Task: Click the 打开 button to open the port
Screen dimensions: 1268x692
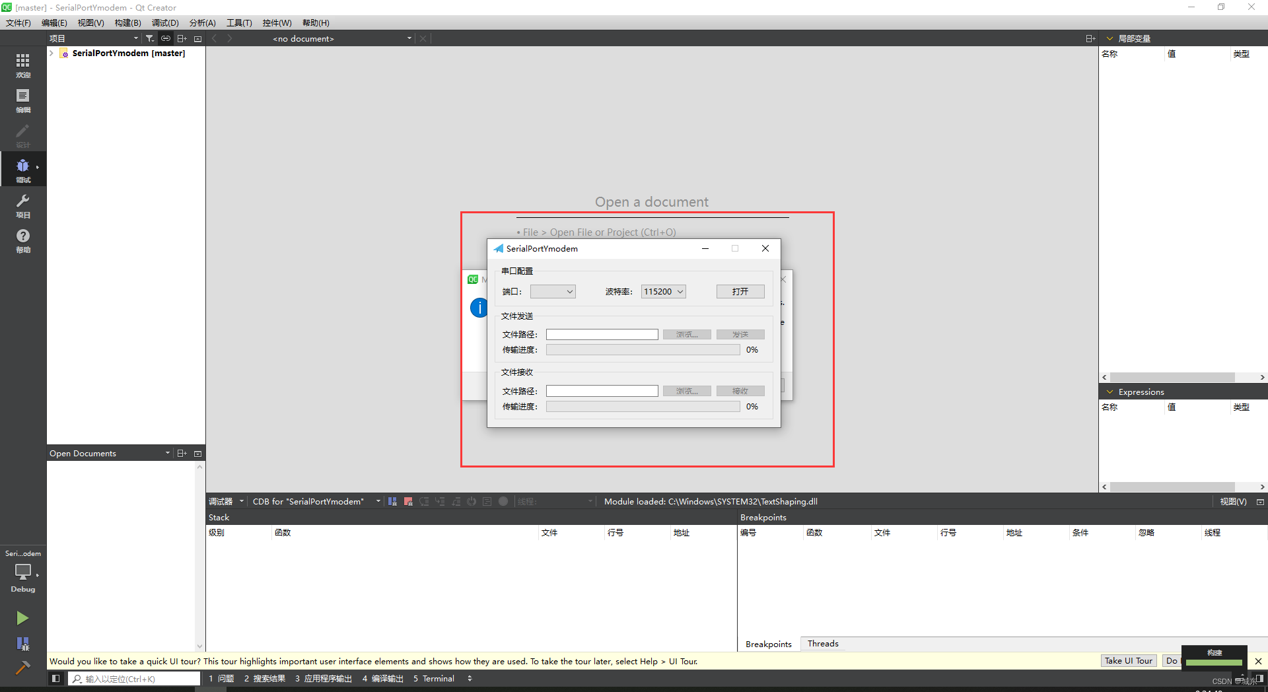Action: click(740, 291)
